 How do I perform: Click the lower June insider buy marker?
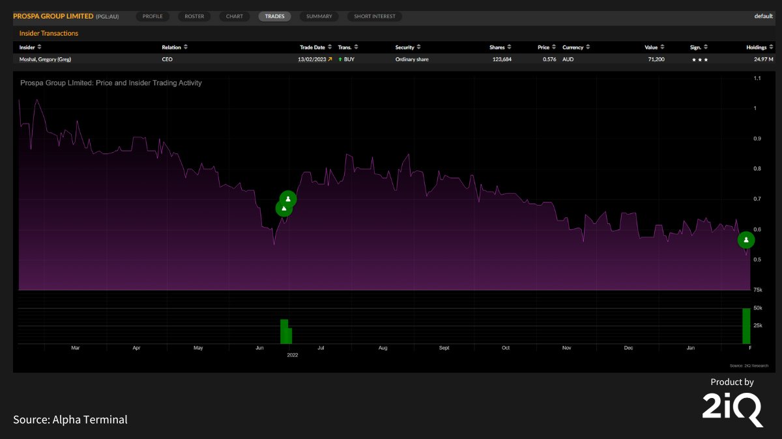click(283, 208)
